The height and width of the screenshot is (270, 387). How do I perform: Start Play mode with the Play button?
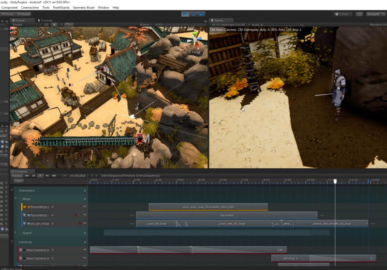click(x=185, y=14)
